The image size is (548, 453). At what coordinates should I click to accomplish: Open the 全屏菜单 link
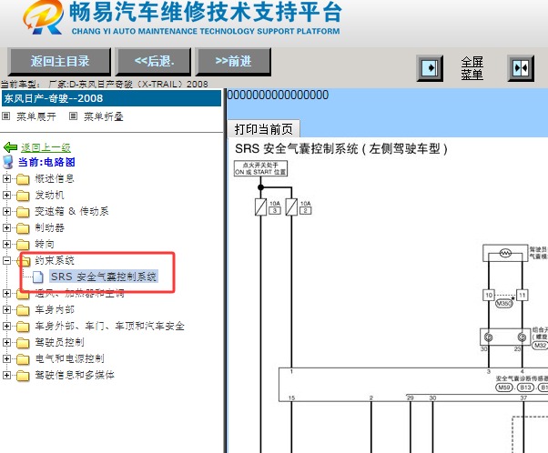(x=472, y=68)
